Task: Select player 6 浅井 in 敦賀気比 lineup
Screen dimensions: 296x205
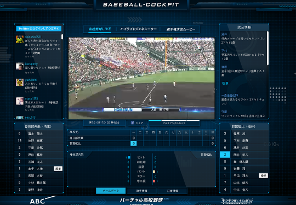Action: click(x=244, y=148)
